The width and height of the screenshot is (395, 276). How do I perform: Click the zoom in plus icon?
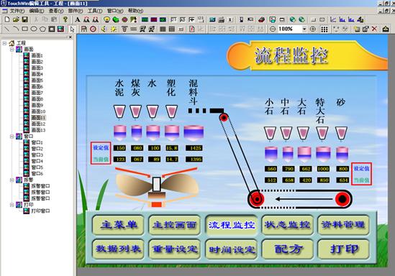[313, 29]
